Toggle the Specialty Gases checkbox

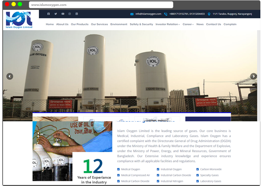point(198,175)
